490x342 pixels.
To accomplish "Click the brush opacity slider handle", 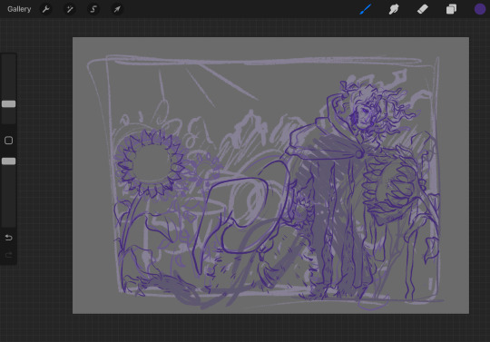I will pos(9,161).
